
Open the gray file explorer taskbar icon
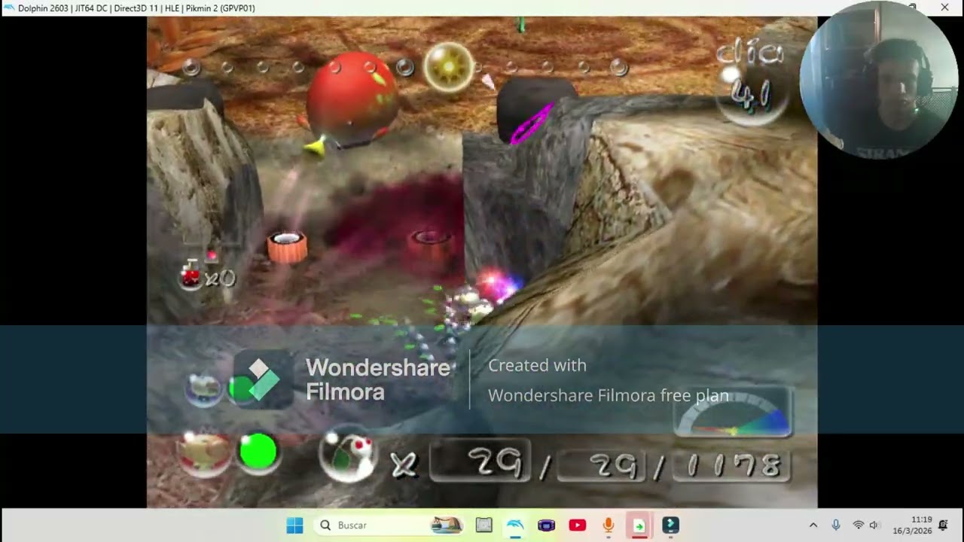[x=484, y=525]
